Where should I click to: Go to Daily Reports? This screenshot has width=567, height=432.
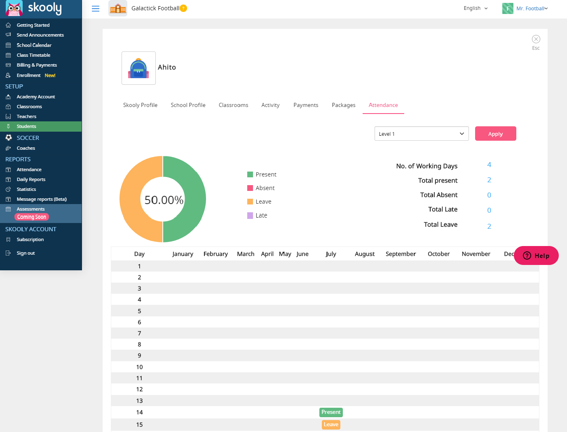pyautogui.click(x=31, y=179)
